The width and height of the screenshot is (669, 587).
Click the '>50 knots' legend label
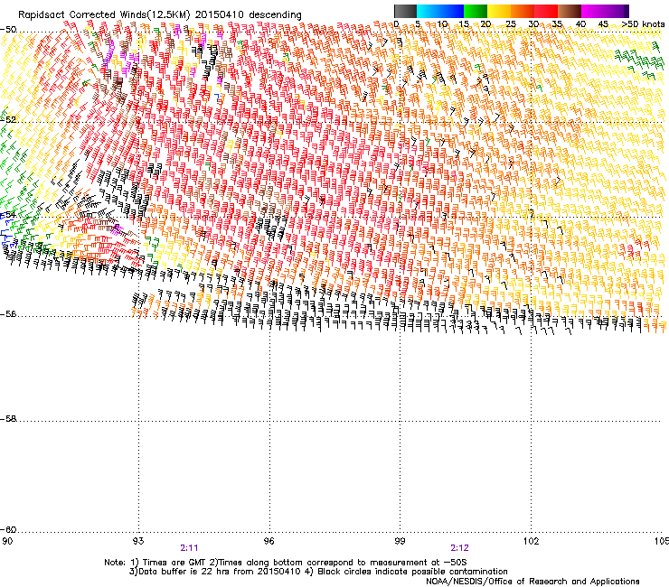click(x=643, y=23)
